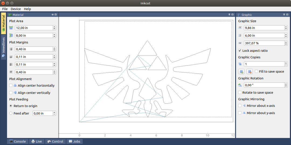Adjust plot height 8,00 in spinner arrows
Image resolution: width=291 pixels, height=145 pixels.
(x=54, y=35)
